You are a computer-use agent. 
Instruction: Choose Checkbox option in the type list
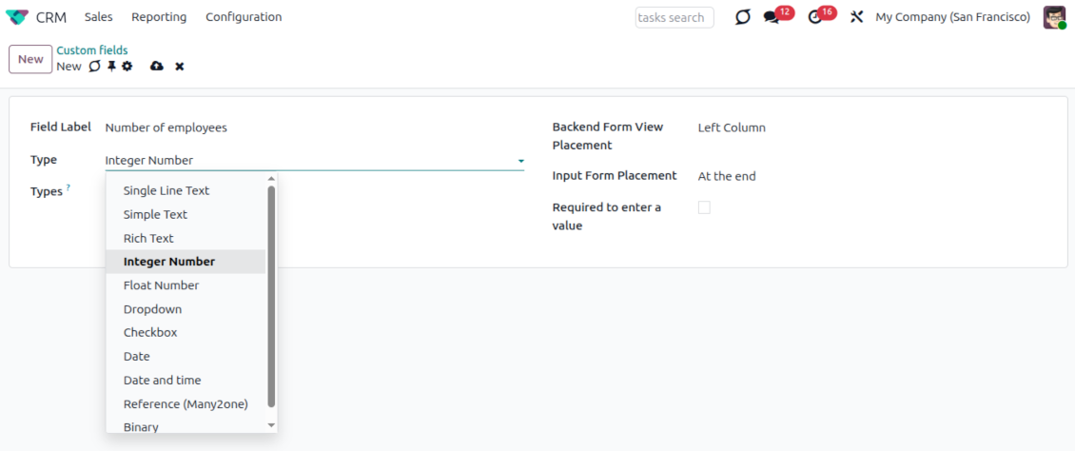pyautogui.click(x=150, y=333)
